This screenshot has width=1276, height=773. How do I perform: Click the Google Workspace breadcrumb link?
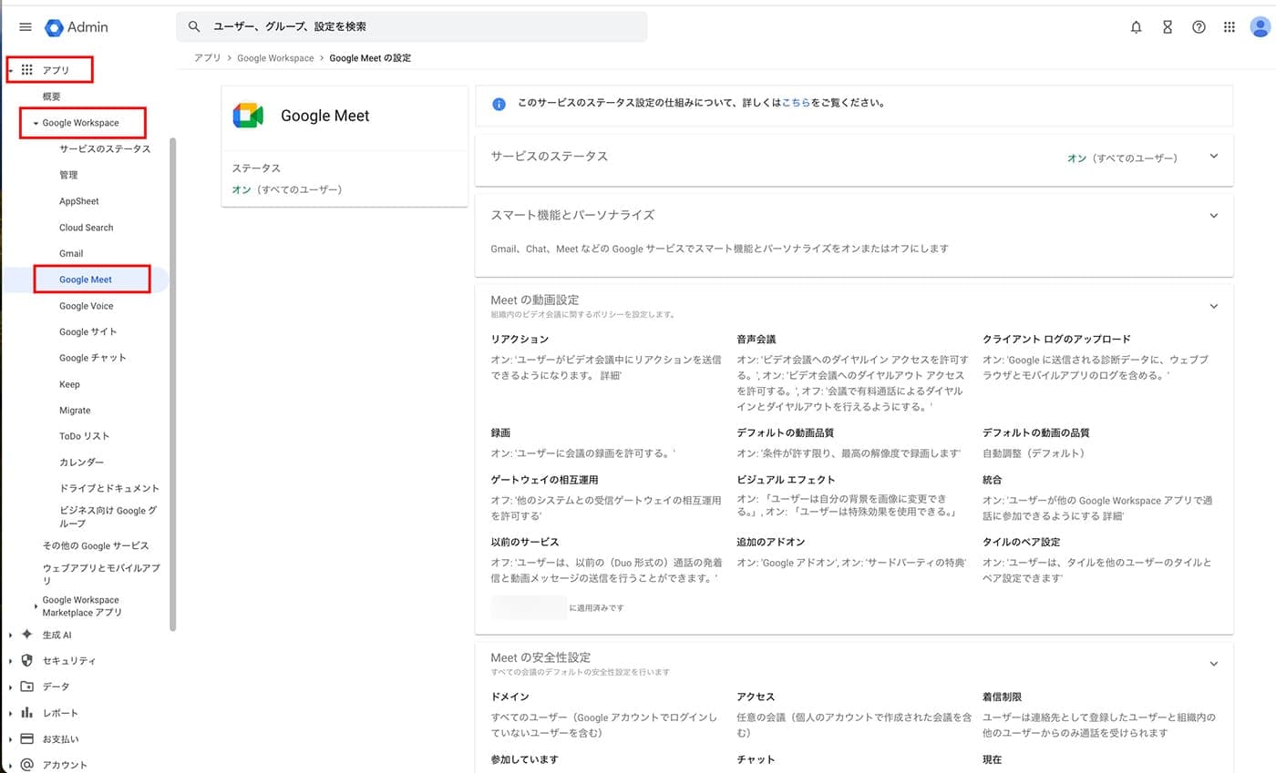[275, 57]
